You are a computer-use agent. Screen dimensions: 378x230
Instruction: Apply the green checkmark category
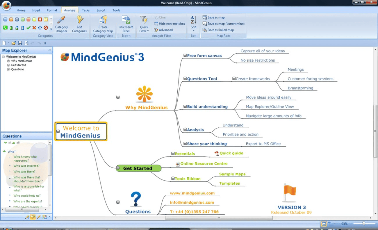tap(28, 28)
